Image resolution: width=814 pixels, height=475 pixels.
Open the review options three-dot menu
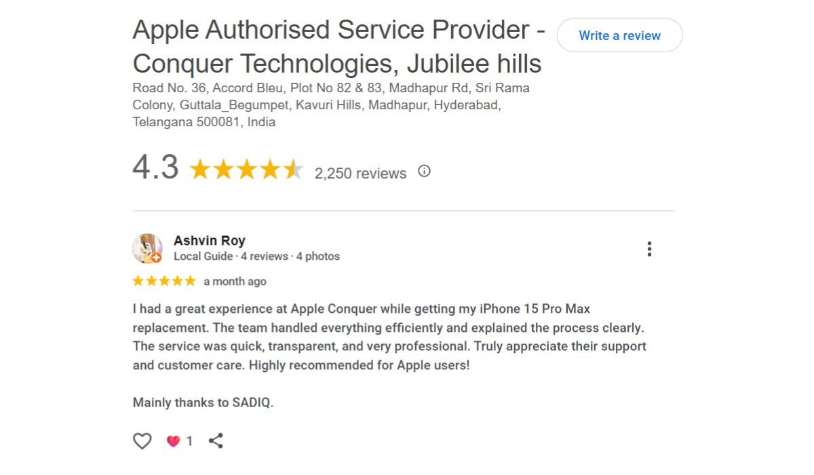click(x=649, y=249)
